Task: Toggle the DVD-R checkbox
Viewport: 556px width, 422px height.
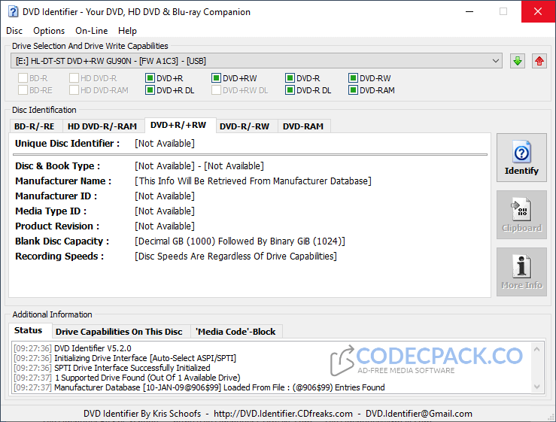Action: [290, 78]
